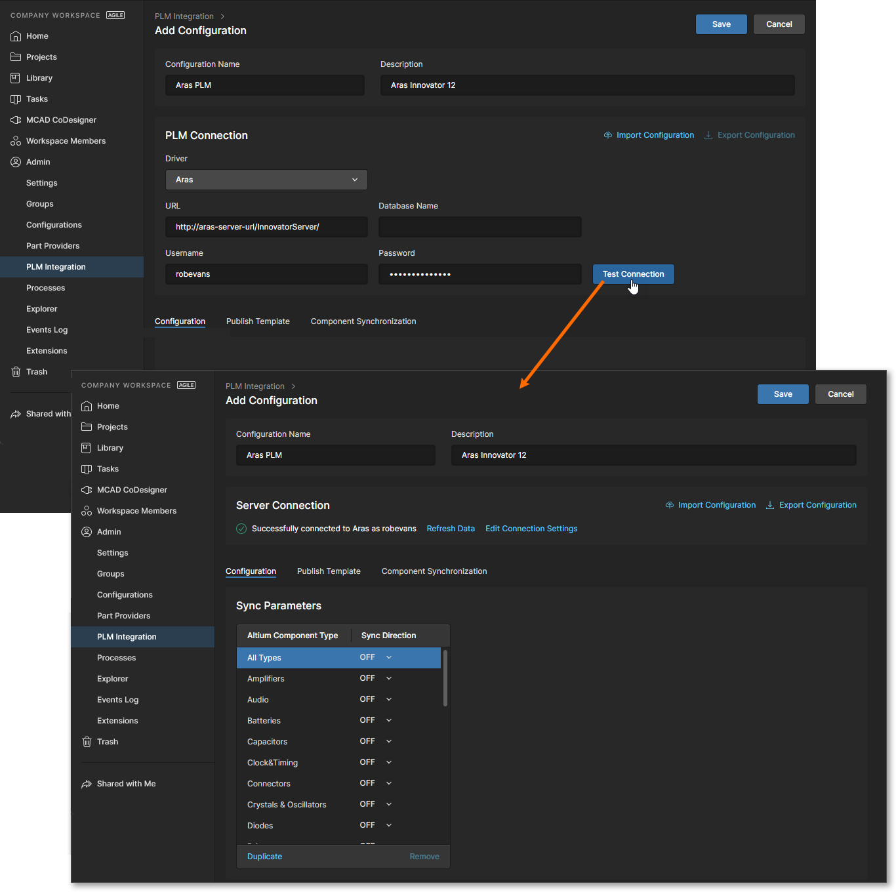Click the Edit Connection Settings link
896x892 pixels.
531,529
